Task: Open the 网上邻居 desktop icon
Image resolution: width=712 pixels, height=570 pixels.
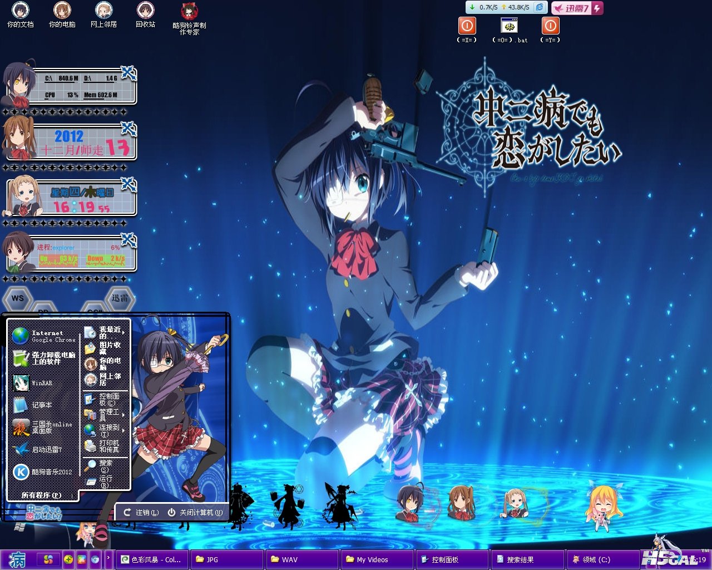Action: pyautogui.click(x=104, y=14)
